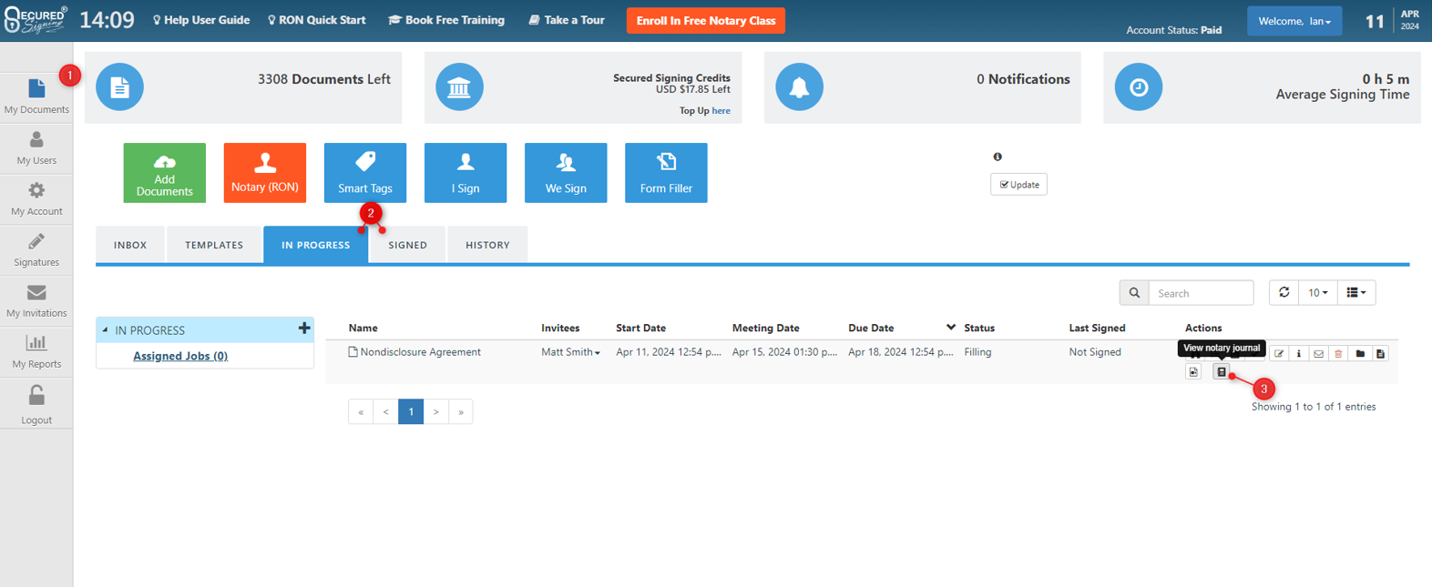Open the 10 entries per page dropdown
This screenshot has width=1432, height=587.
pos(1317,293)
